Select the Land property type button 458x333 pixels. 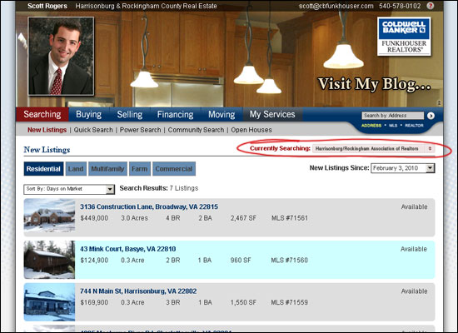point(76,169)
